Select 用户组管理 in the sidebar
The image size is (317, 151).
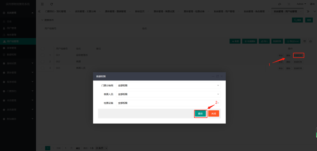[x=13, y=41]
